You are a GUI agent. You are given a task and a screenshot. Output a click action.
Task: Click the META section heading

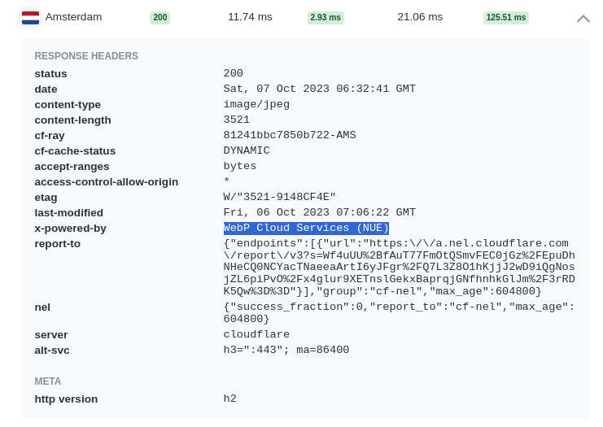point(48,381)
